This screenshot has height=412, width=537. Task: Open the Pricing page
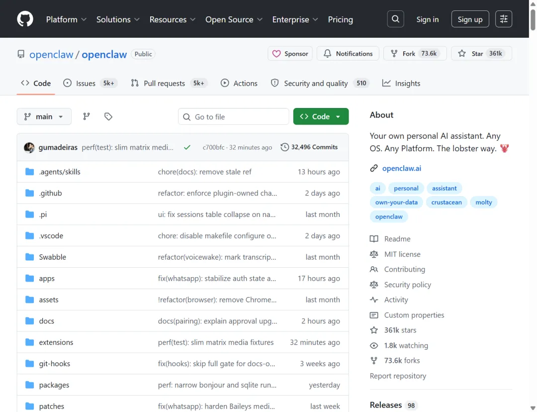click(340, 19)
